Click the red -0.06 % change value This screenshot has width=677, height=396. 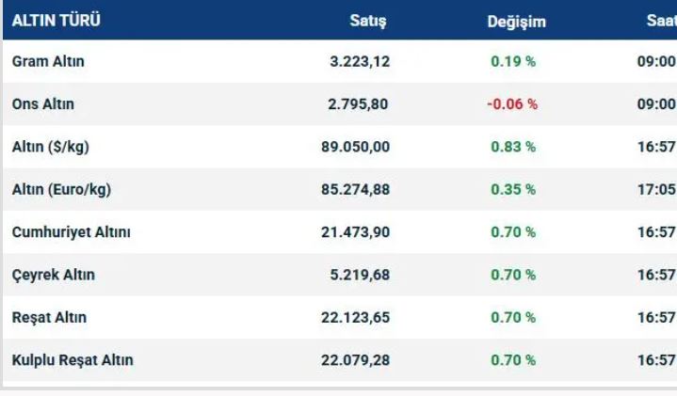click(x=512, y=104)
